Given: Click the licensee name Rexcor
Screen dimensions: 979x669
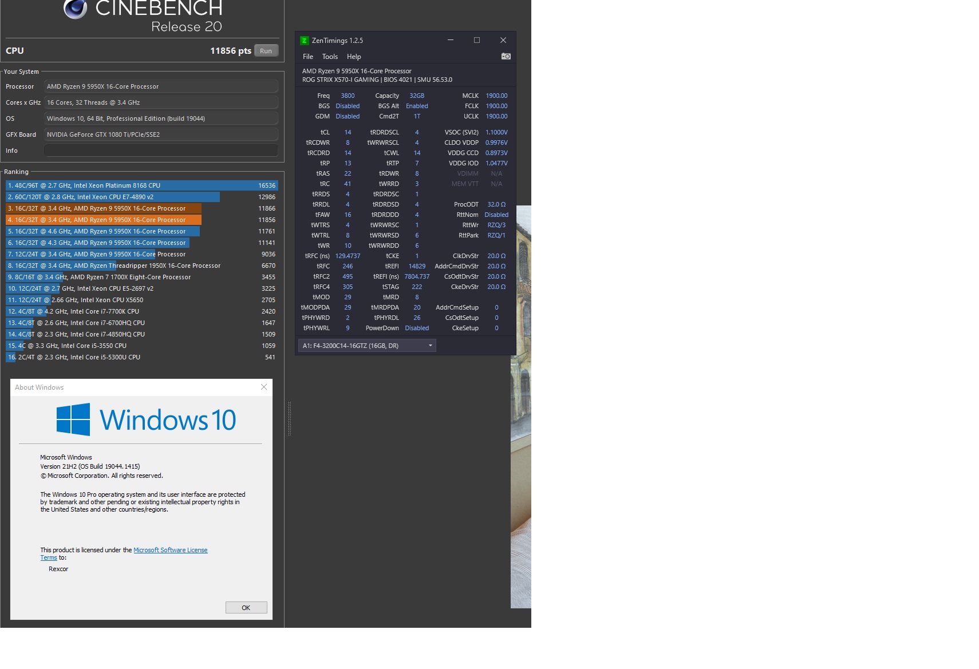Looking at the screenshot, I should click(x=58, y=569).
